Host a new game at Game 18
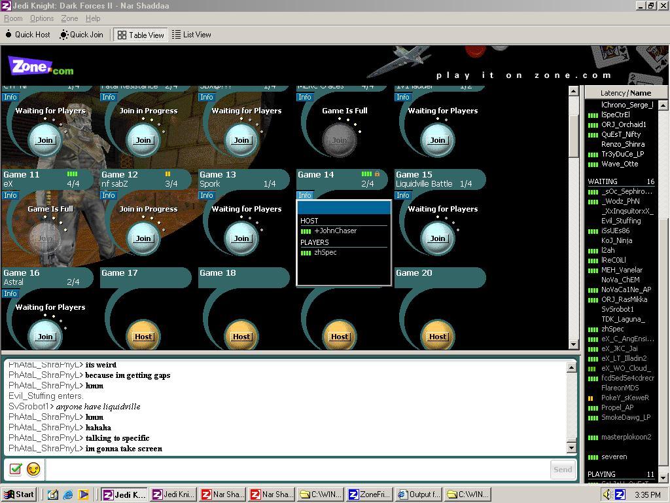This screenshot has width=670, height=503. pyautogui.click(x=241, y=336)
